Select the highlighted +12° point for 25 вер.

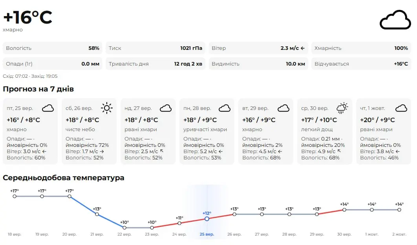coord(207,219)
